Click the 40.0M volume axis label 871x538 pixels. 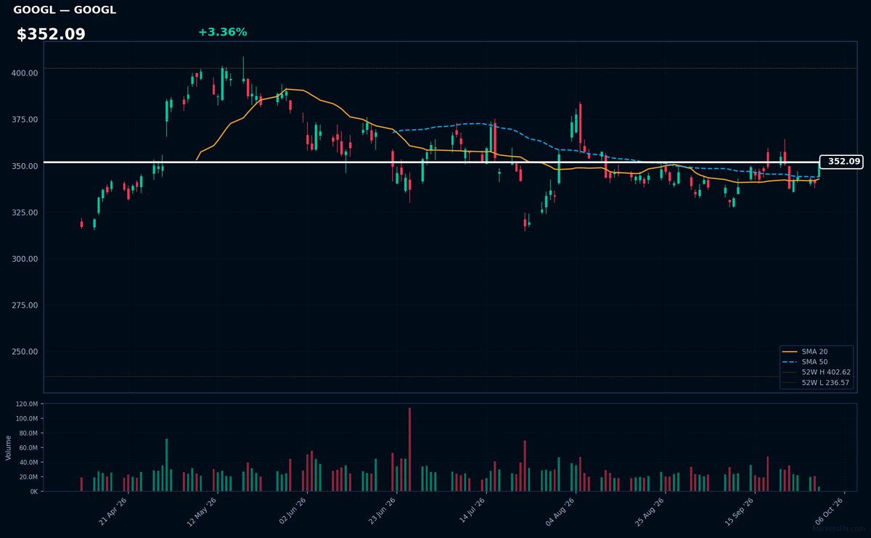coord(29,462)
